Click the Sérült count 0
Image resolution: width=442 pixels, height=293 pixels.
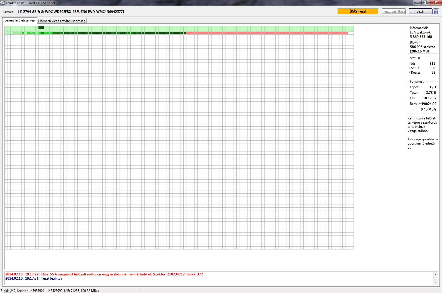pos(434,68)
